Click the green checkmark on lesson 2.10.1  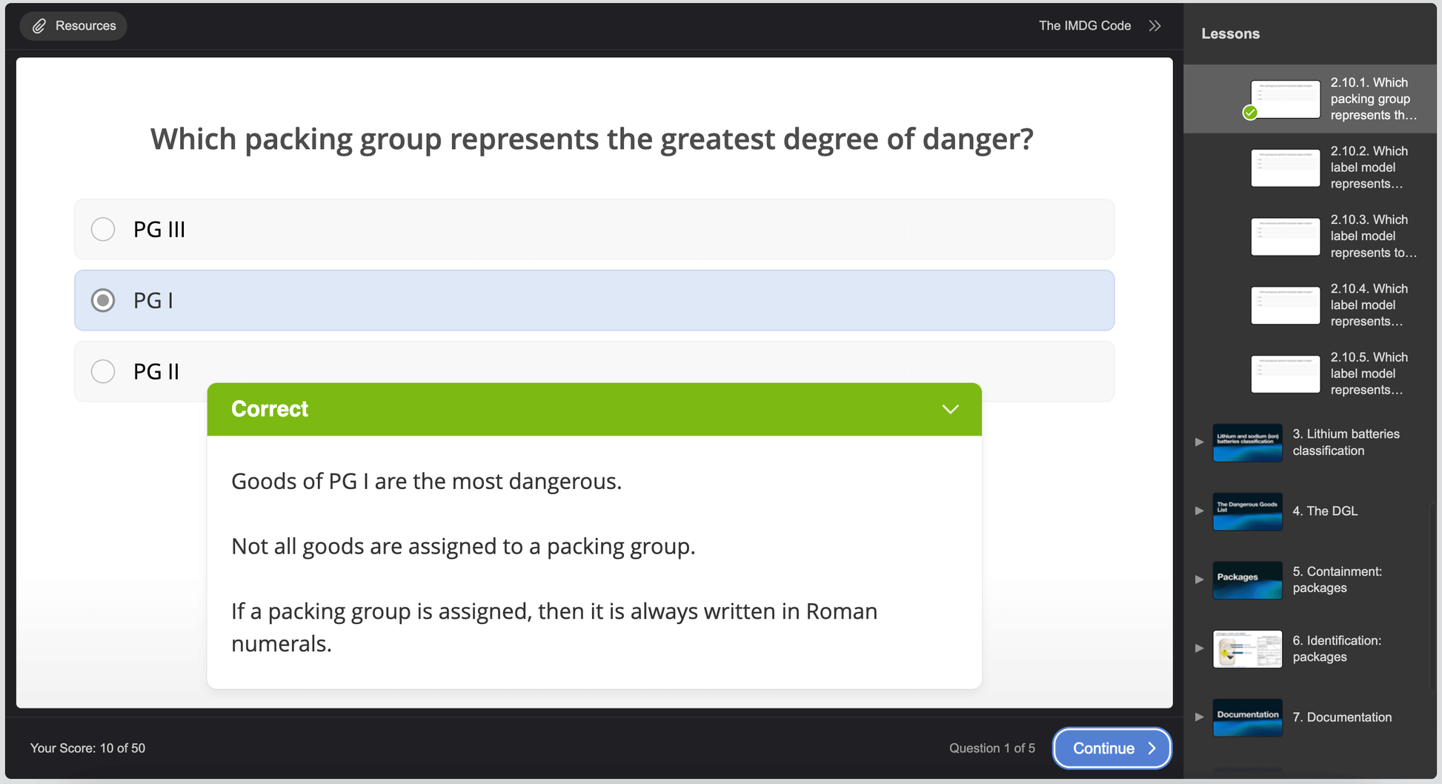pyautogui.click(x=1250, y=113)
